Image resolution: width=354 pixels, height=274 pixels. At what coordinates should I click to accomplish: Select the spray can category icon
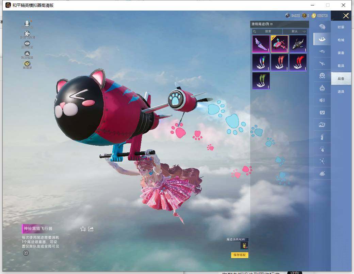[x=322, y=137]
